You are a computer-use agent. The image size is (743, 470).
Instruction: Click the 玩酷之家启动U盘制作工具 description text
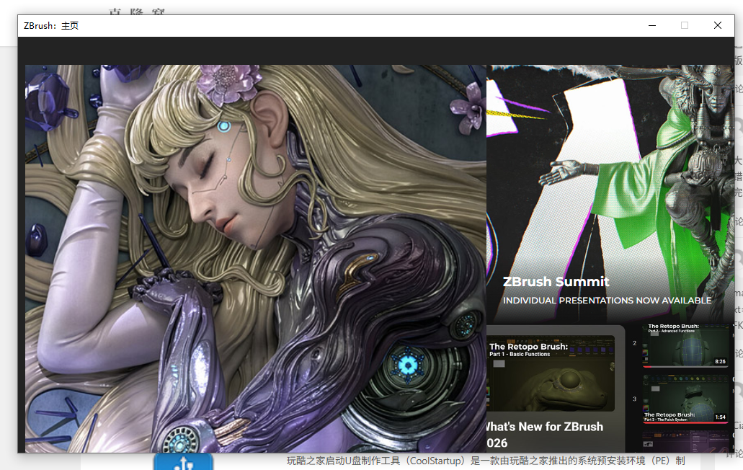[483, 461]
